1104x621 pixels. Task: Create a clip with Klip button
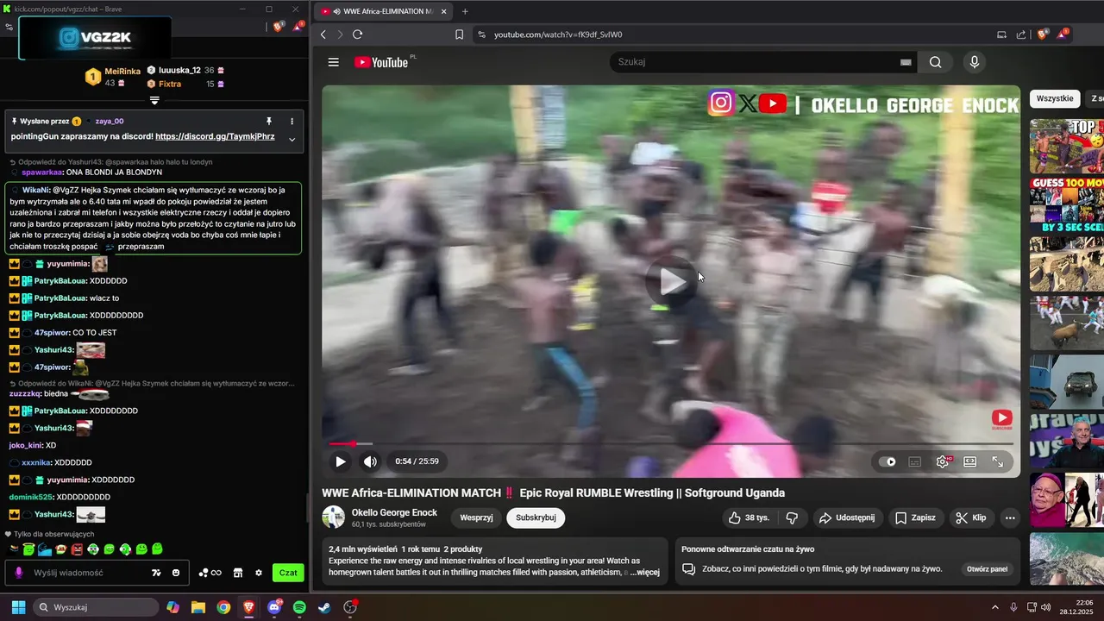[970, 517]
